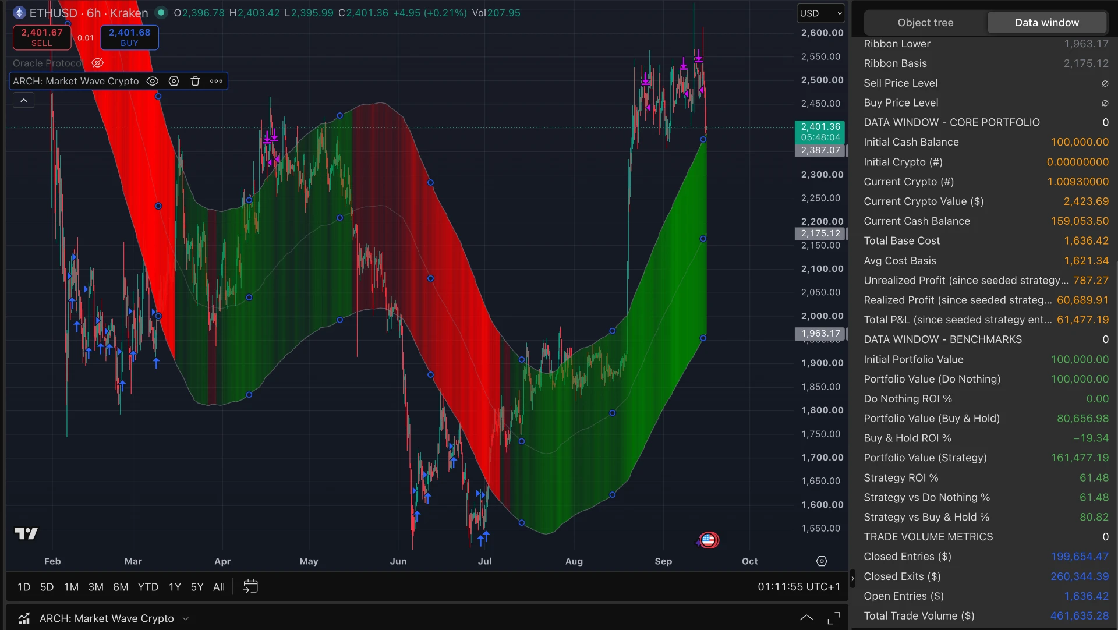Open price scale settings gear
Screen dimensions: 1118x630
point(822,561)
